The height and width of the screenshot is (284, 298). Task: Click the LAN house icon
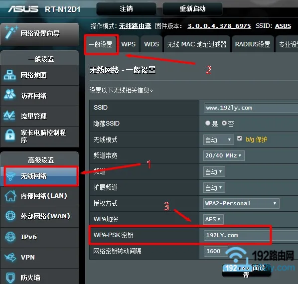point(10,196)
